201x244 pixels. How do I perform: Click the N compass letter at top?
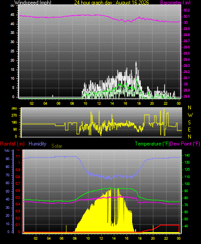click(x=190, y=108)
